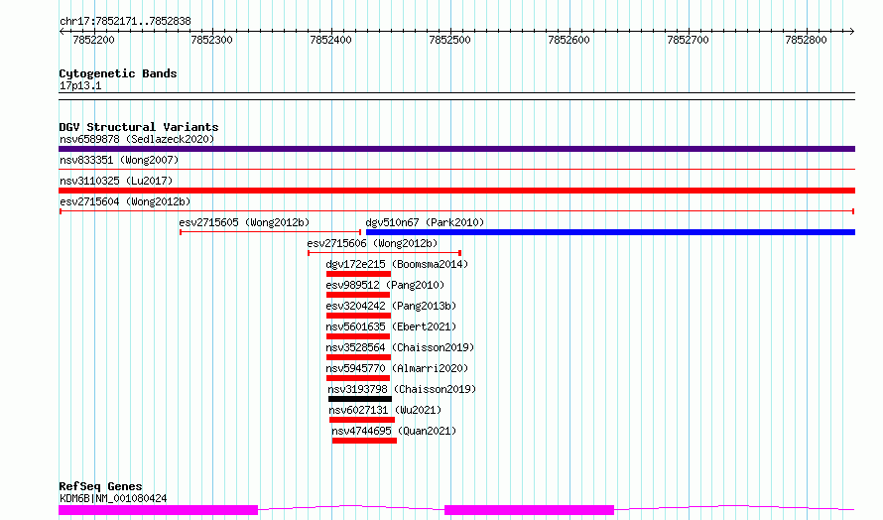Screen dimensions: 883x520
Task: Click nsv5601635 (Ebert2021) label
Action: [x=391, y=326]
